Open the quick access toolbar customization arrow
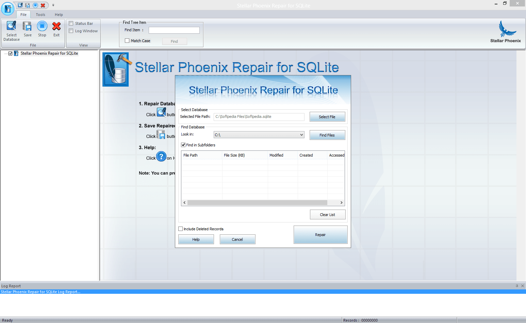 click(x=53, y=5)
